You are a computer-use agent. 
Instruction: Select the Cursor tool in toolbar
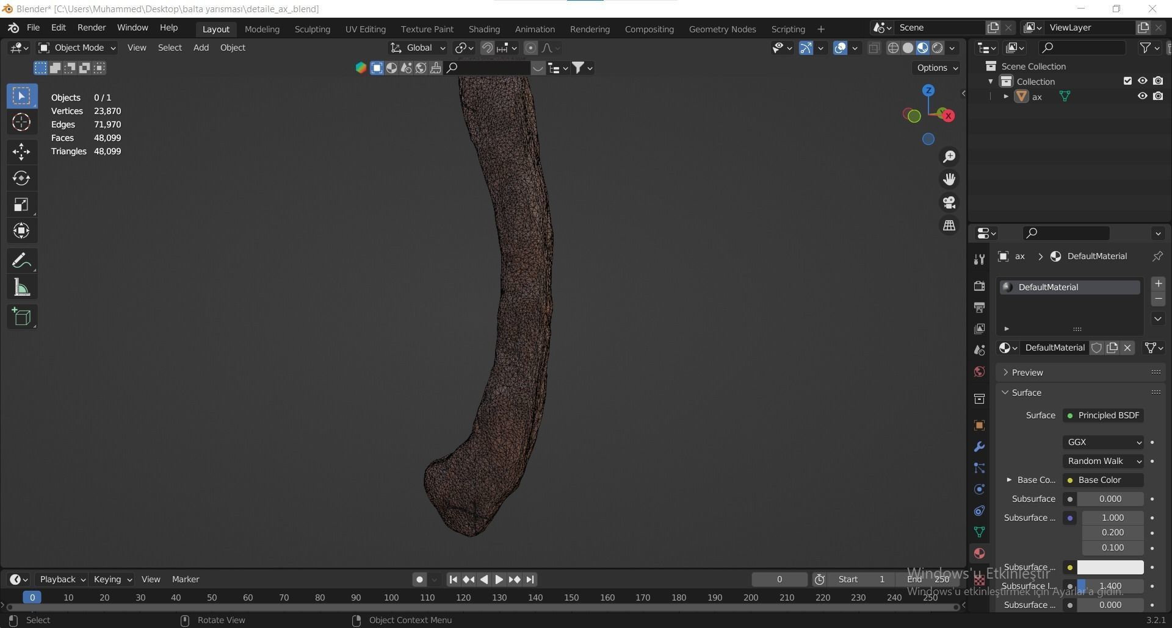(x=21, y=123)
